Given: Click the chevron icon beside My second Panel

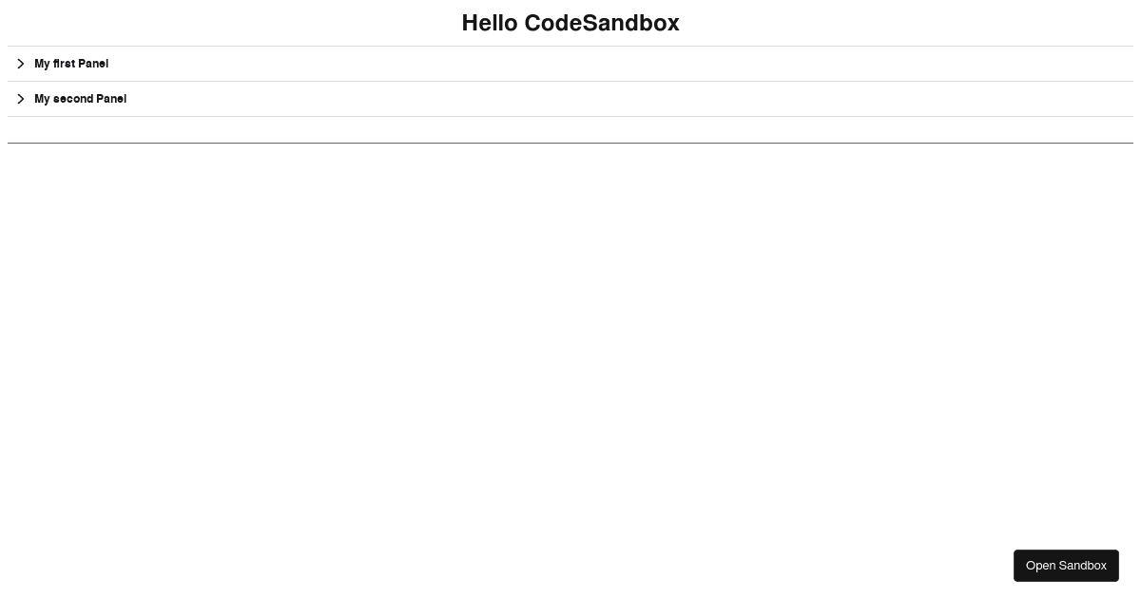Looking at the screenshot, I should click(x=20, y=99).
